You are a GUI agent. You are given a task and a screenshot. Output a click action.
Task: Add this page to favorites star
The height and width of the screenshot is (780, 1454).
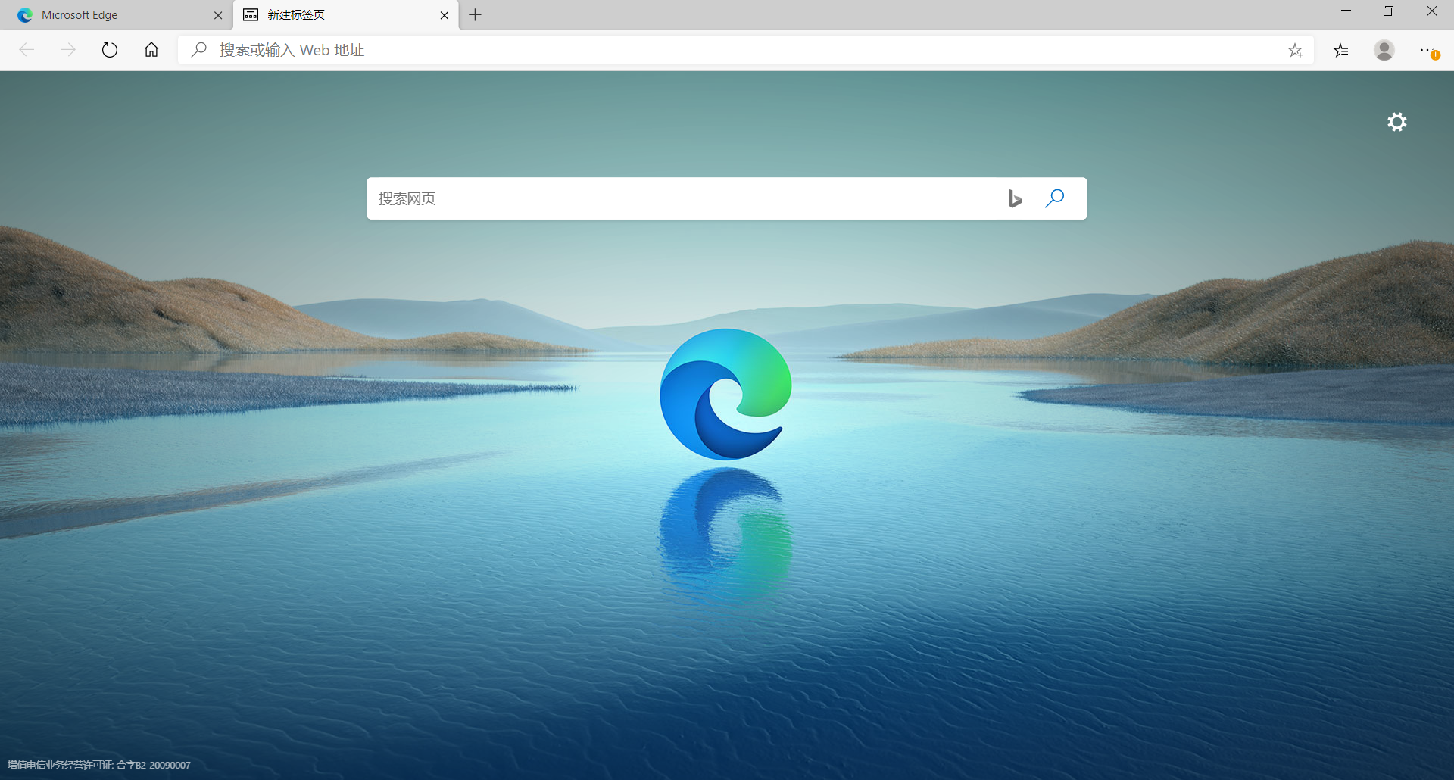(x=1295, y=50)
